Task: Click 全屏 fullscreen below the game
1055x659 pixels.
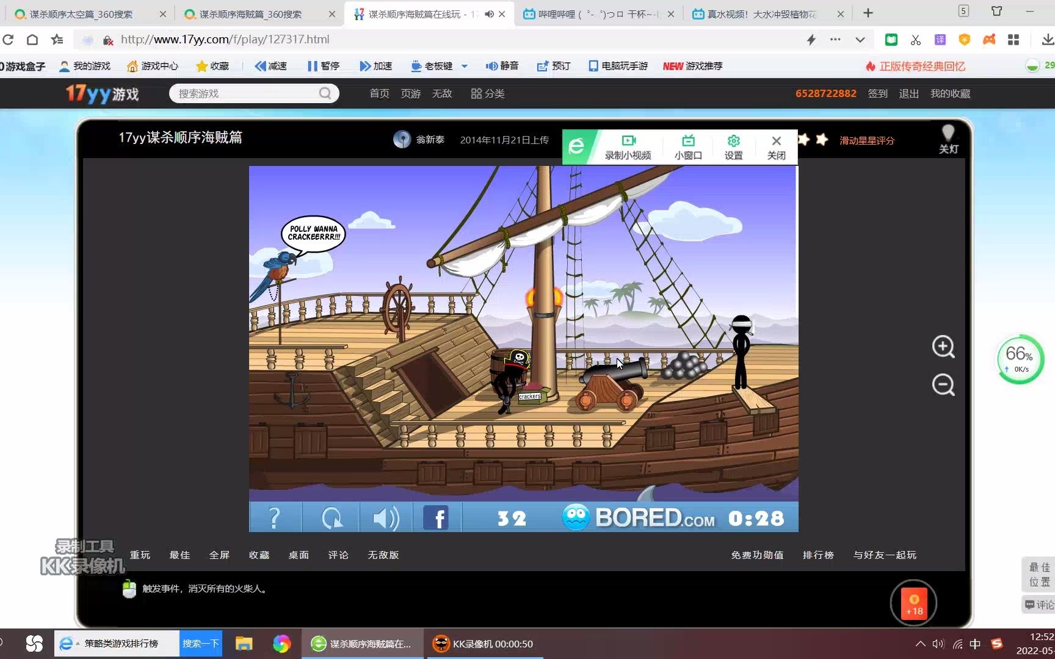Action: point(219,555)
